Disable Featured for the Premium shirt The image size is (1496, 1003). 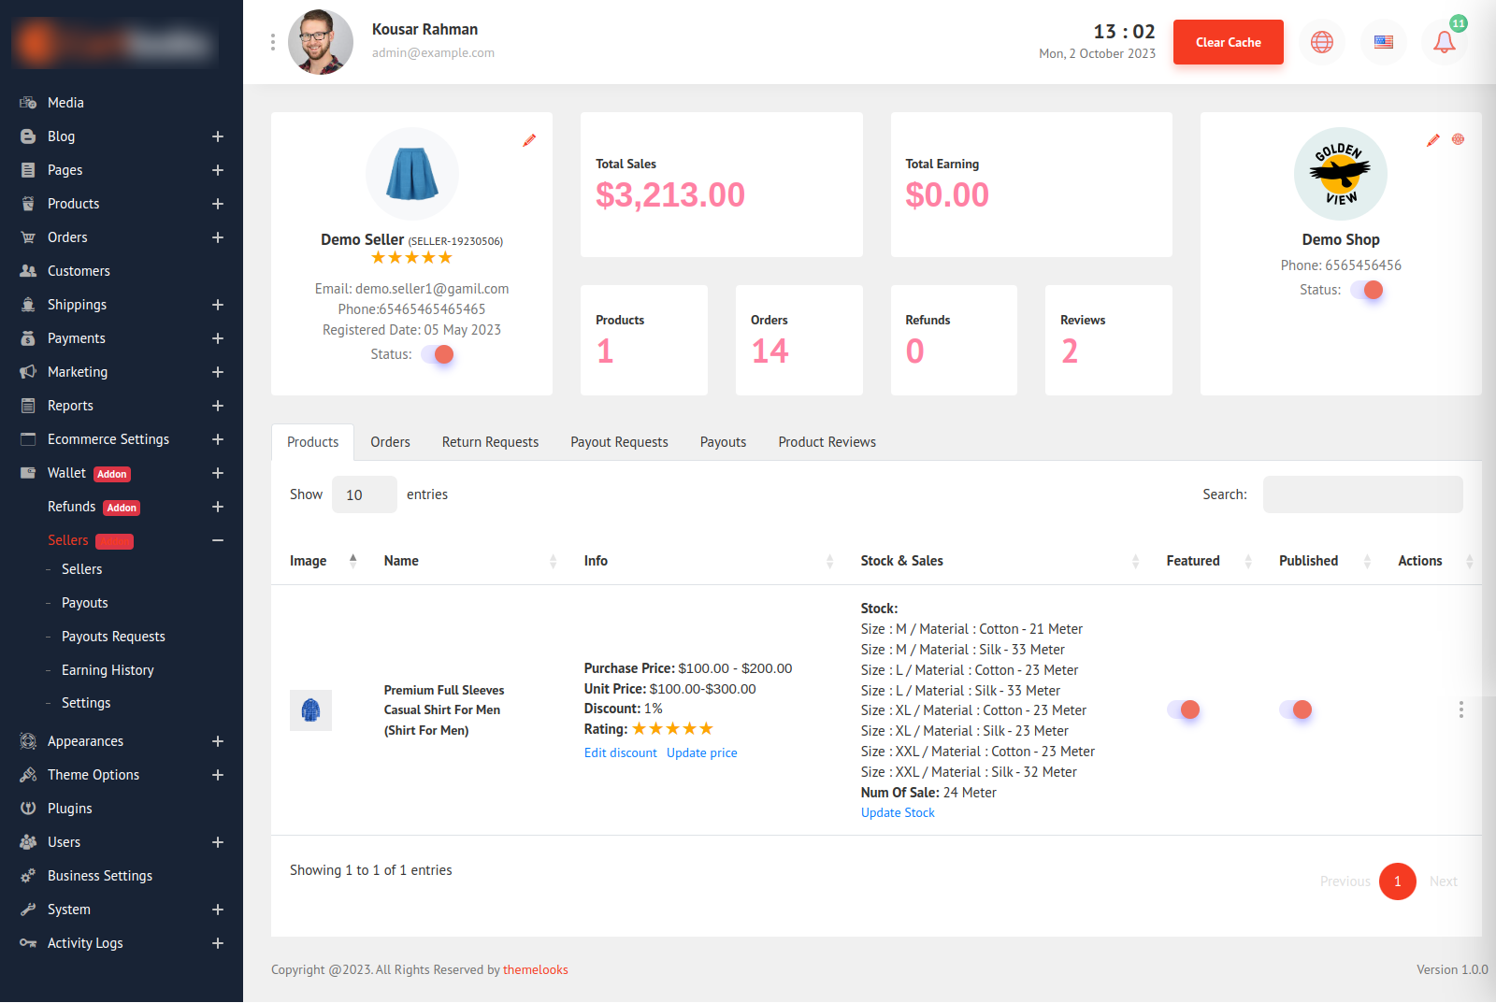1184,709
